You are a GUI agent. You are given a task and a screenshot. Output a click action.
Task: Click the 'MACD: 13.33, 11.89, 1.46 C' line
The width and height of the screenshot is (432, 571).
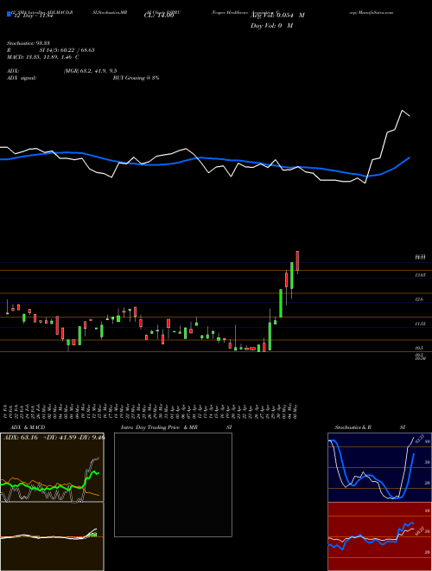[43, 57]
